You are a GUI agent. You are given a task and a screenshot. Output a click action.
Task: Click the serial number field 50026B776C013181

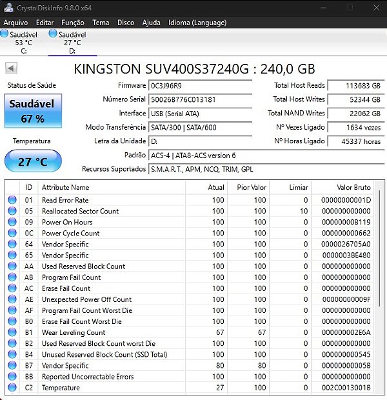pos(200,99)
